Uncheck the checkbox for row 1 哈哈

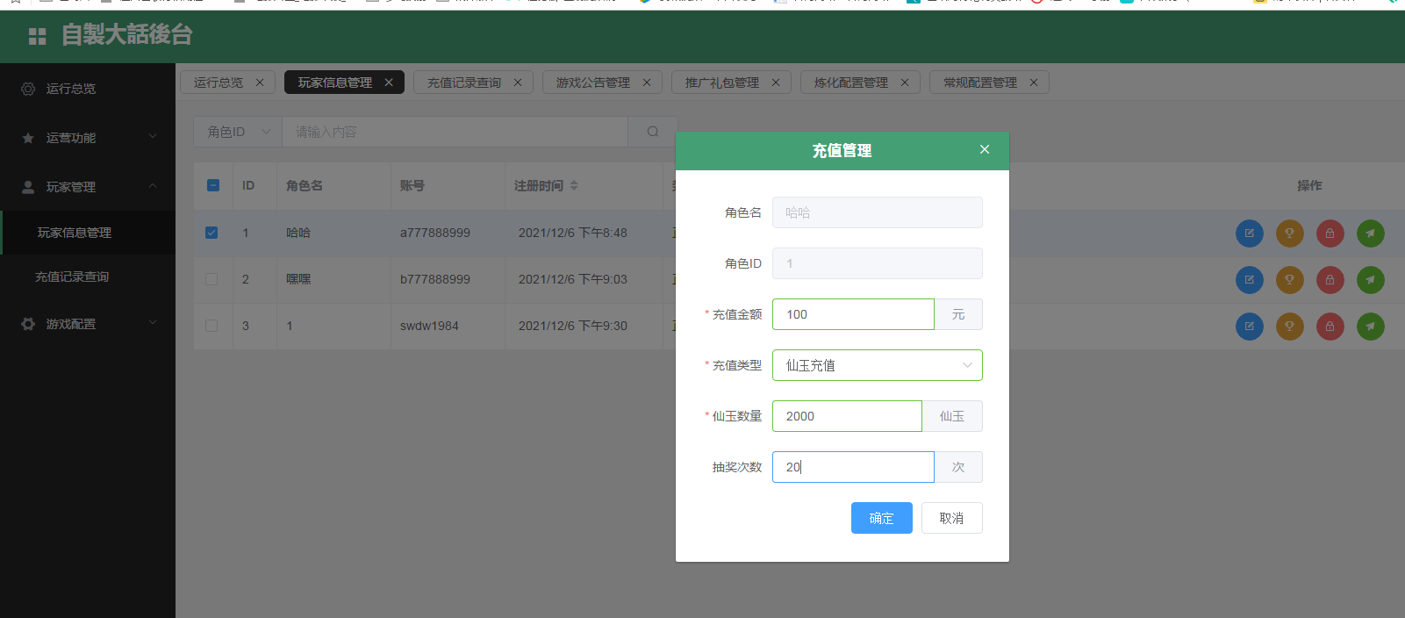point(211,233)
